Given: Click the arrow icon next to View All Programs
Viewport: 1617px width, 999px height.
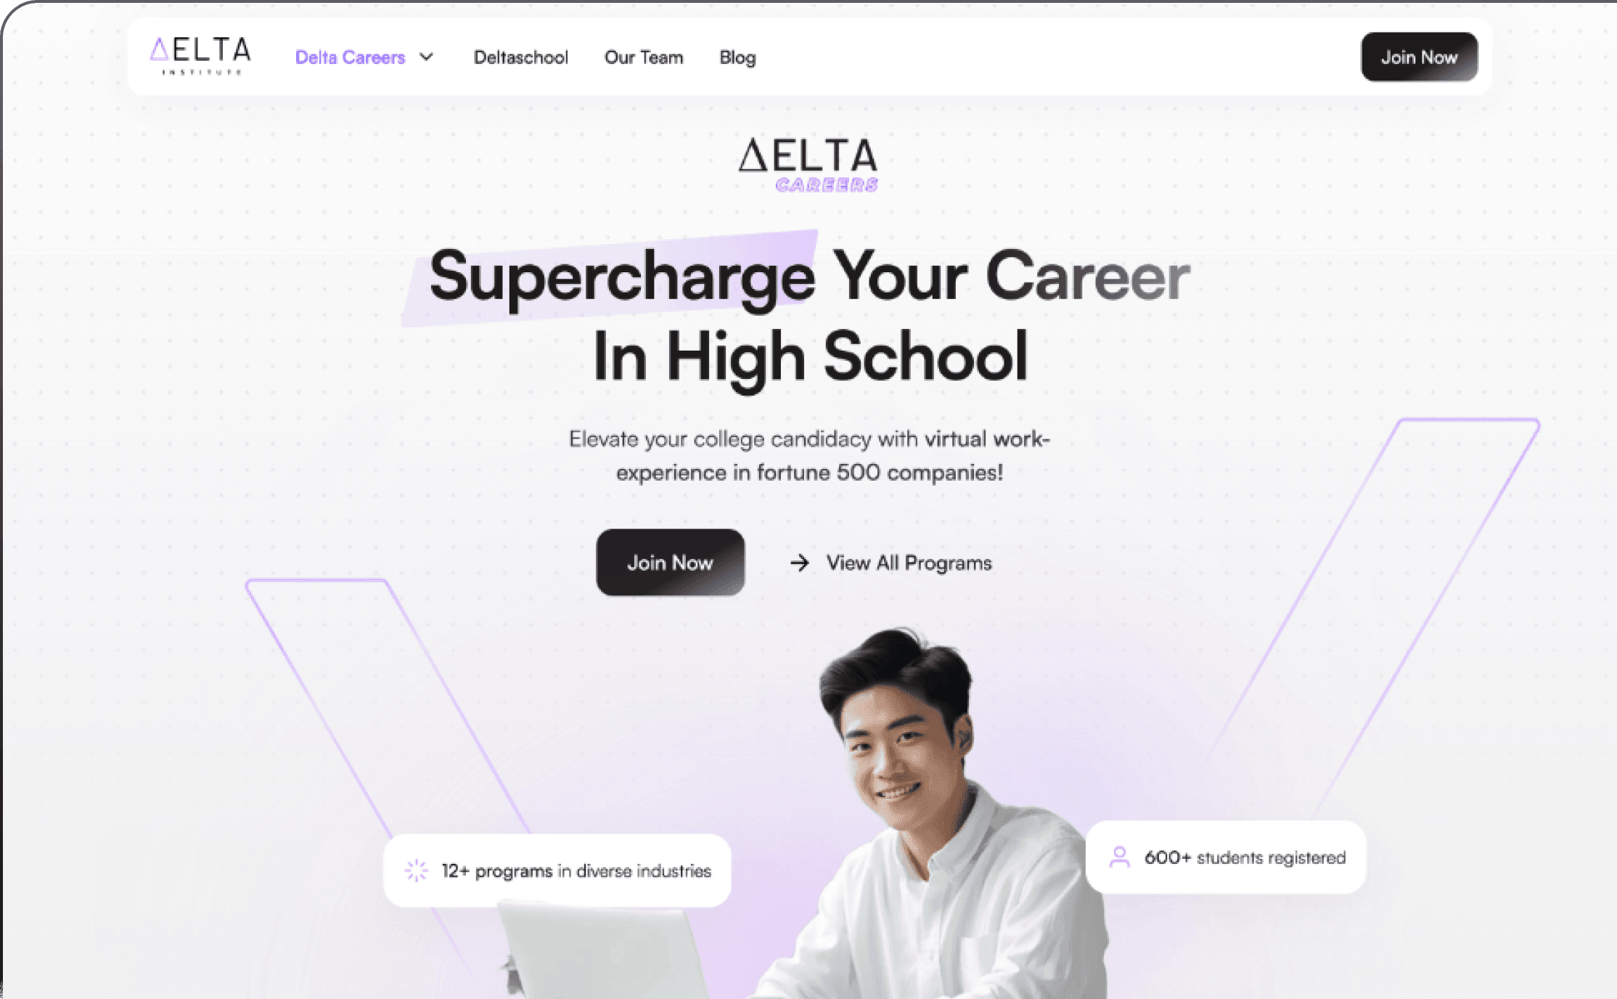Looking at the screenshot, I should pos(799,563).
